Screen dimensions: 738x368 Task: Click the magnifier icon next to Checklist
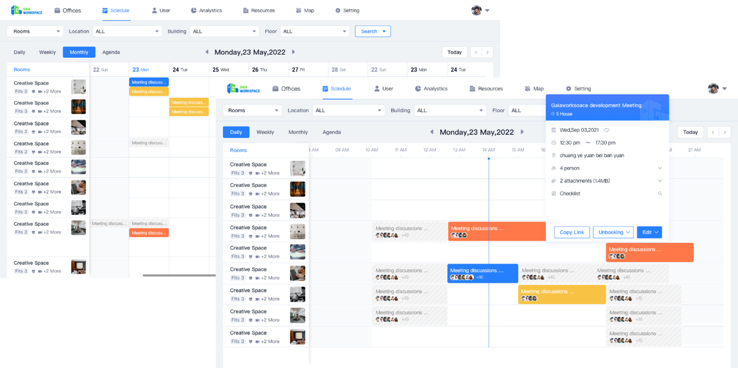point(660,193)
